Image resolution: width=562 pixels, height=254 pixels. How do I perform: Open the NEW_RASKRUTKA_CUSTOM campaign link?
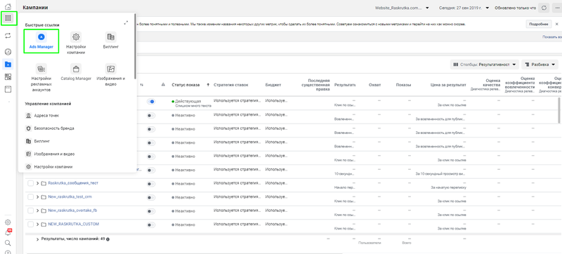(74, 224)
